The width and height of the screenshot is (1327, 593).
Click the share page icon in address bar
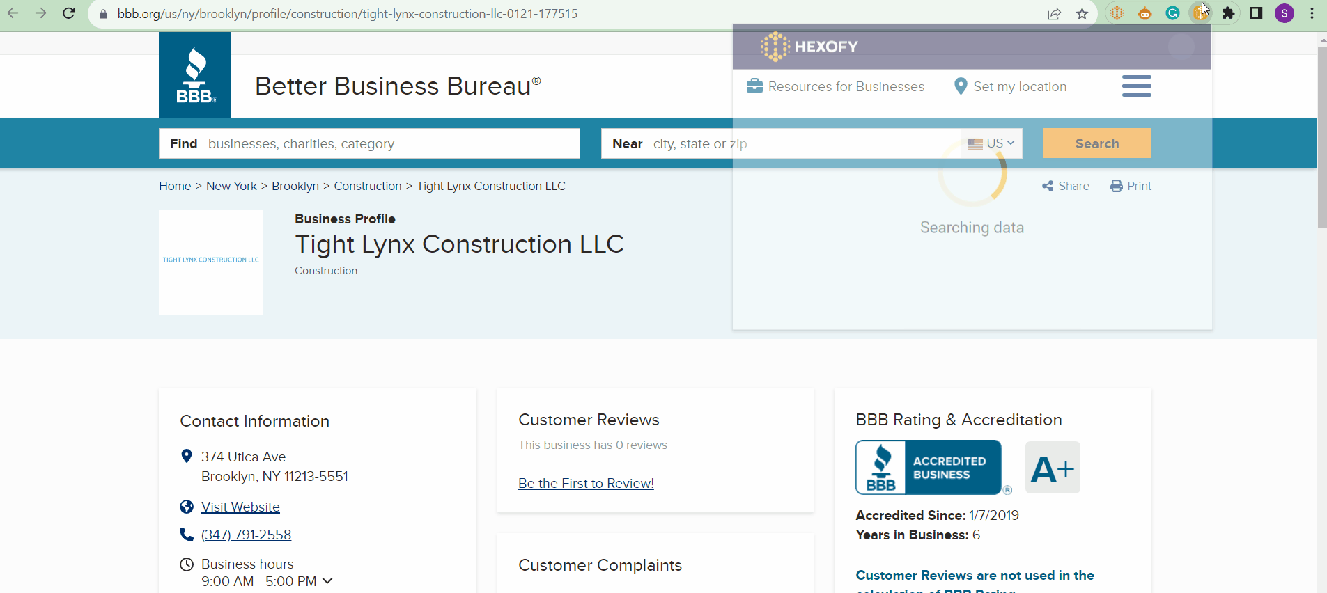(1054, 14)
